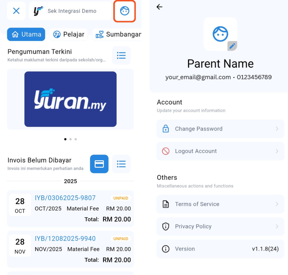Tap house icon in Utama tab
The width and height of the screenshot is (288, 275).
pos(15,35)
